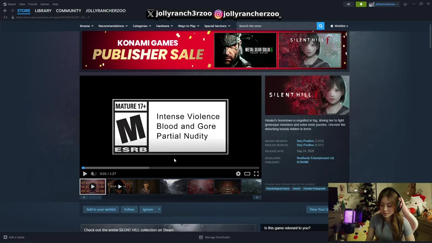
Task: Click the Big Picture mode monitor icon
Action: 405,4
